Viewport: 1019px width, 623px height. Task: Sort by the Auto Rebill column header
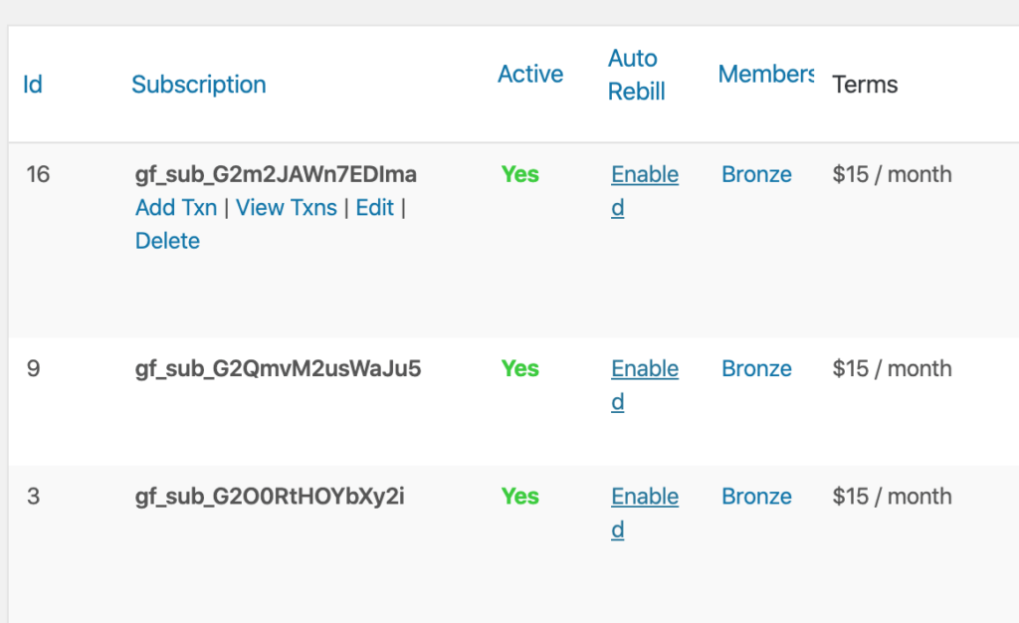pyautogui.click(x=636, y=75)
